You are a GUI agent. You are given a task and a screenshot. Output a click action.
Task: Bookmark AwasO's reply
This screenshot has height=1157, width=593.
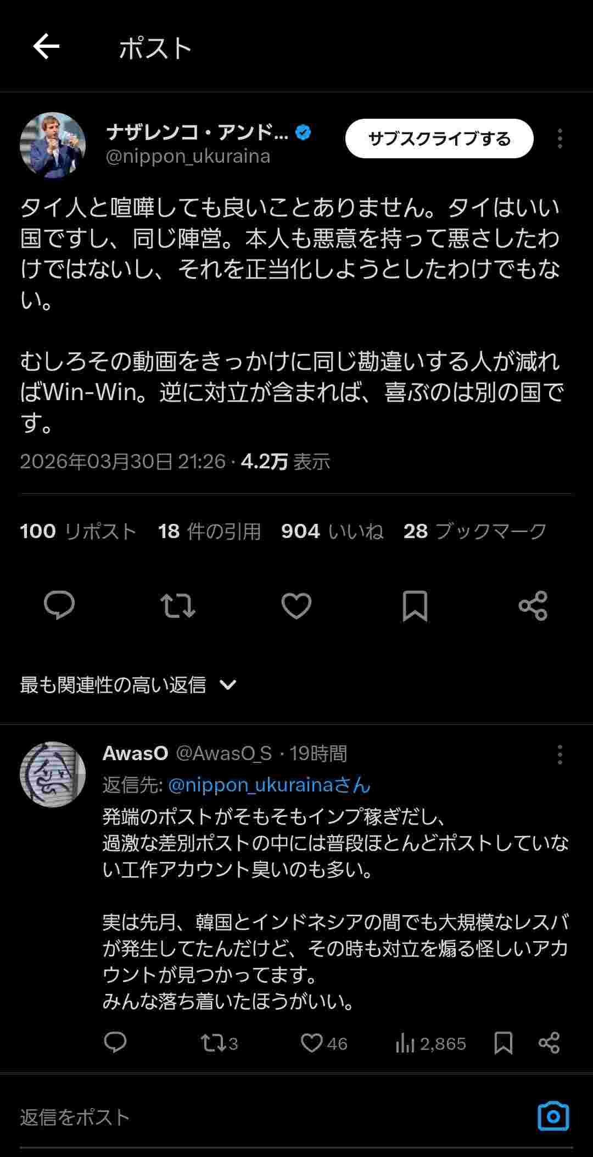(x=503, y=1043)
